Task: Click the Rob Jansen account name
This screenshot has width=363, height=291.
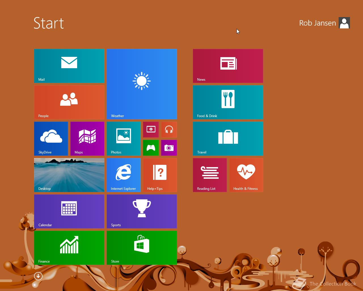Action: (318, 23)
